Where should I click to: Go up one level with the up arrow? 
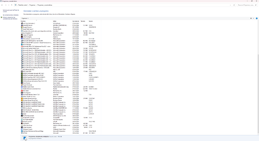12,5
